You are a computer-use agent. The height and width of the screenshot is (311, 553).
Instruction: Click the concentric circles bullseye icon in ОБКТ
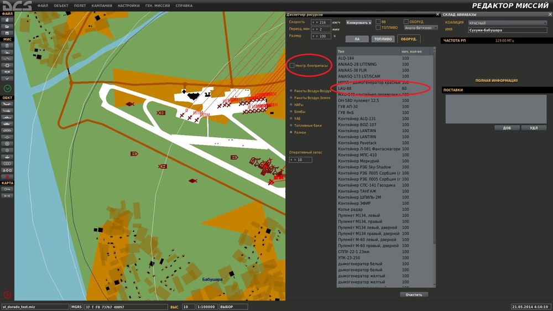click(x=7, y=144)
